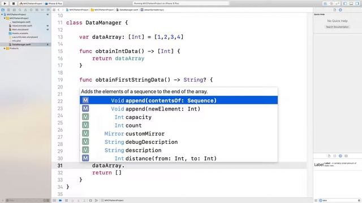Image resolution: width=362 pixels, height=203 pixels.
Task: Open the File template library tab icon
Action: 329,156
